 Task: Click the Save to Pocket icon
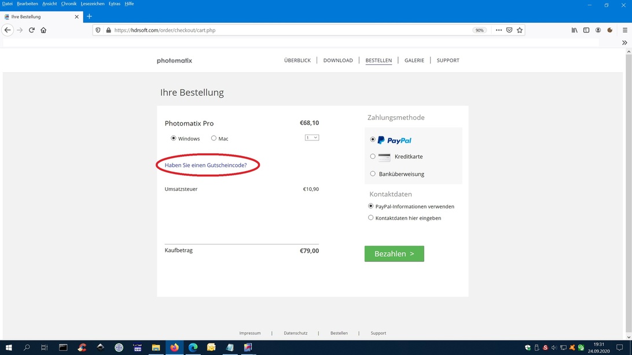(509, 30)
